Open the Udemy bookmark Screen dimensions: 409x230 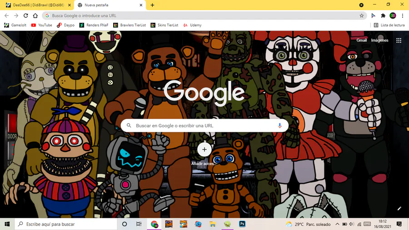(193, 25)
